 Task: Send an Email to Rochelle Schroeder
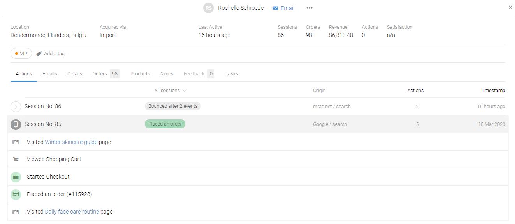[283, 8]
